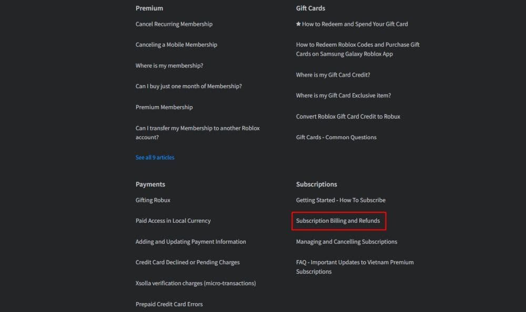Open Credit Card Declined or Pending Charges
This screenshot has width=526, height=312.
coord(187,262)
